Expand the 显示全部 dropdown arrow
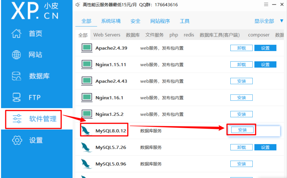This screenshot has height=178, width=287. pos(282,21)
